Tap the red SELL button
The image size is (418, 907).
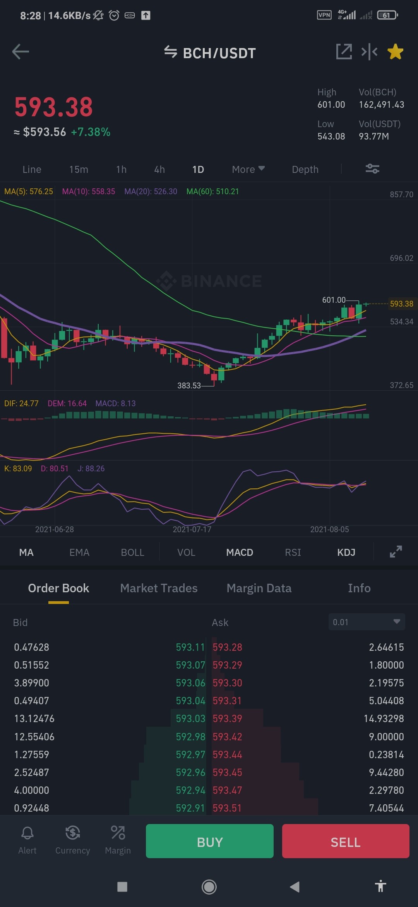346,841
